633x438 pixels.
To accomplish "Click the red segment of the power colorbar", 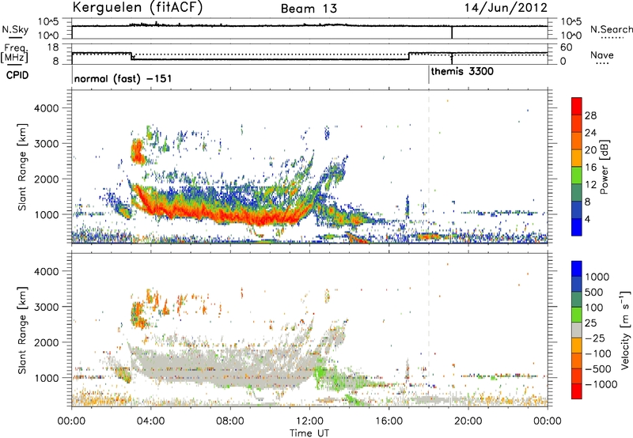I will point(577,107).
